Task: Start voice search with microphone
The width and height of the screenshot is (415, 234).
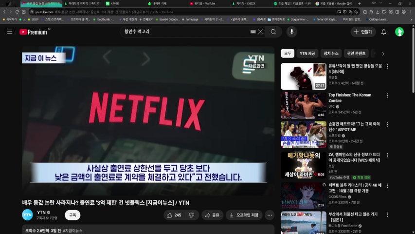Action: (291, 32)
